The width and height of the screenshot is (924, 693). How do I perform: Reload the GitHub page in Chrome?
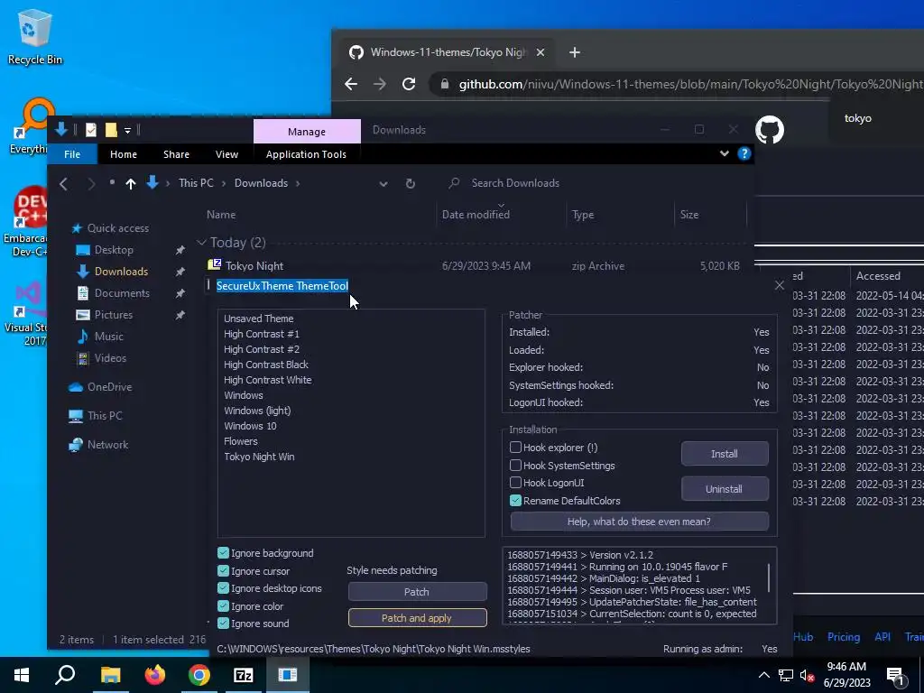[x=409, y=84]
